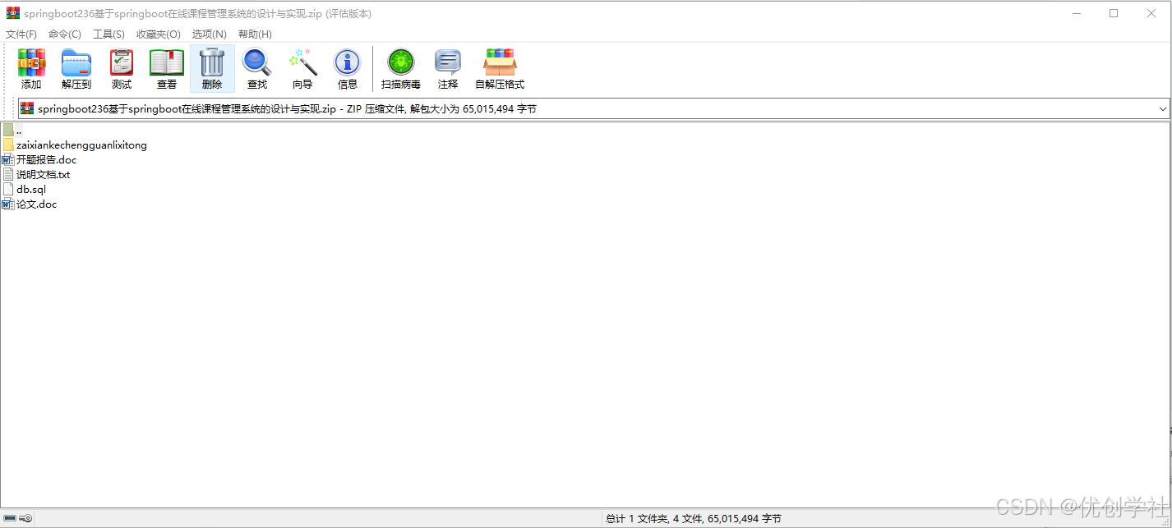The image size is (1172, 528).
Task: Launch the 向导 (Wizard) icon
Action: click(x=302, y=68)
